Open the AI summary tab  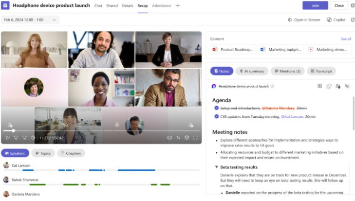pos(252,71)
